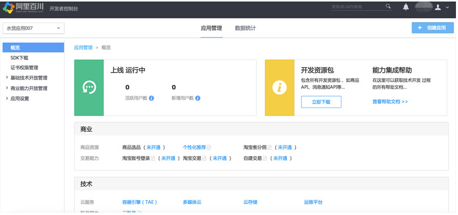Image resolution: width=458 pixels, height=215 pixels.
Task: Expand 基础技术开放管理 in sidebar
Action: coord(7,78)
